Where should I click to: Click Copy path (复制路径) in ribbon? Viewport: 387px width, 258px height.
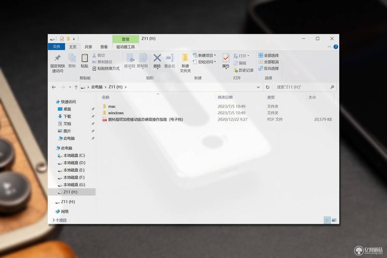point(102,62)
